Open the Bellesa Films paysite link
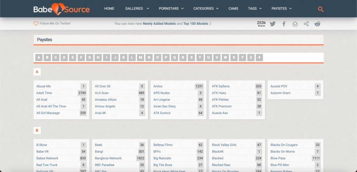Image resolution: width=357 pixels, height=172 pixels. [x=163, y=145]
